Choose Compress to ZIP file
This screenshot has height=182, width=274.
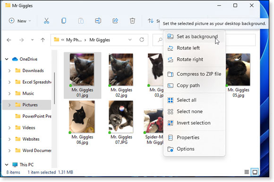[x=195, y=74]
